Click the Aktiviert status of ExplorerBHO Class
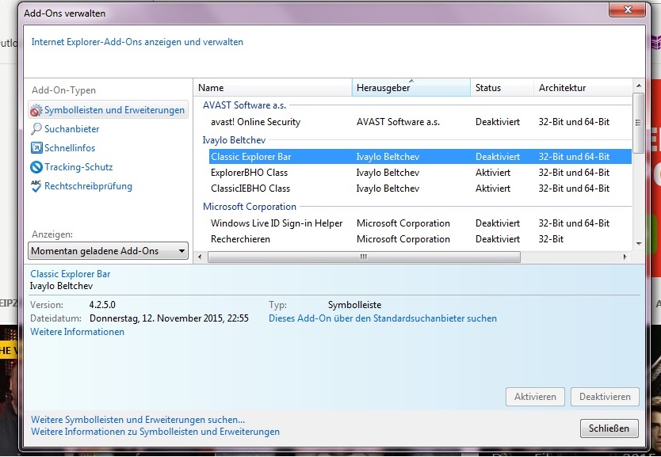Viewport: 661px width, 457px height. (x=493, y=173)
